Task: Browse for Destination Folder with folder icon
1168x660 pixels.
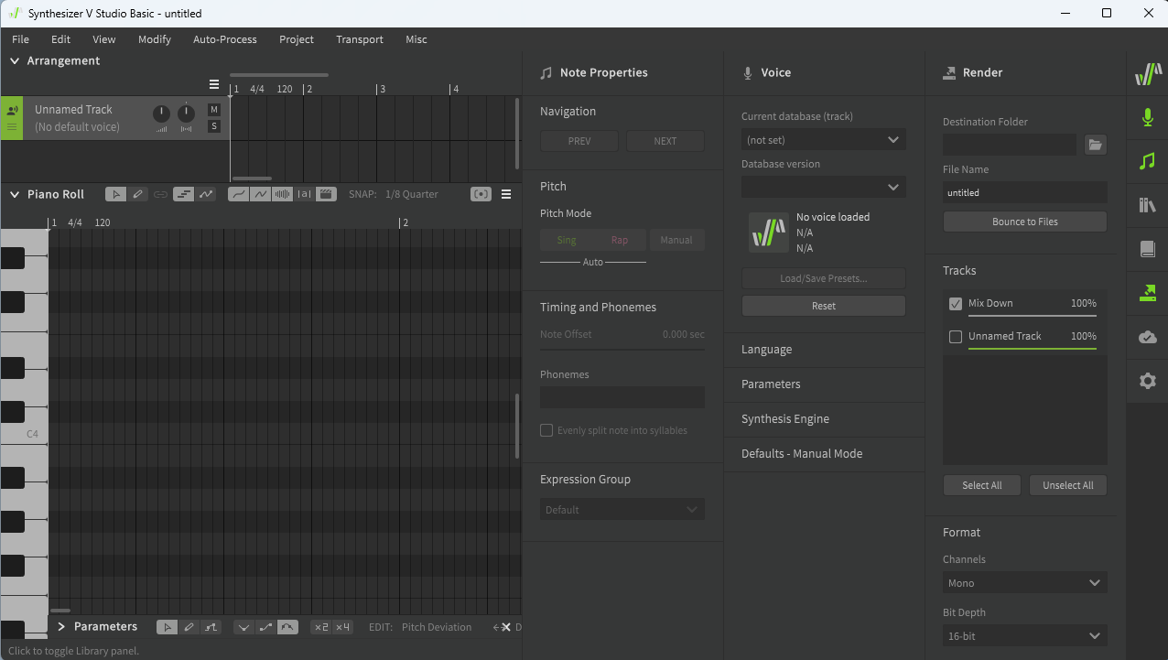Action: (x=1096, y=145)
